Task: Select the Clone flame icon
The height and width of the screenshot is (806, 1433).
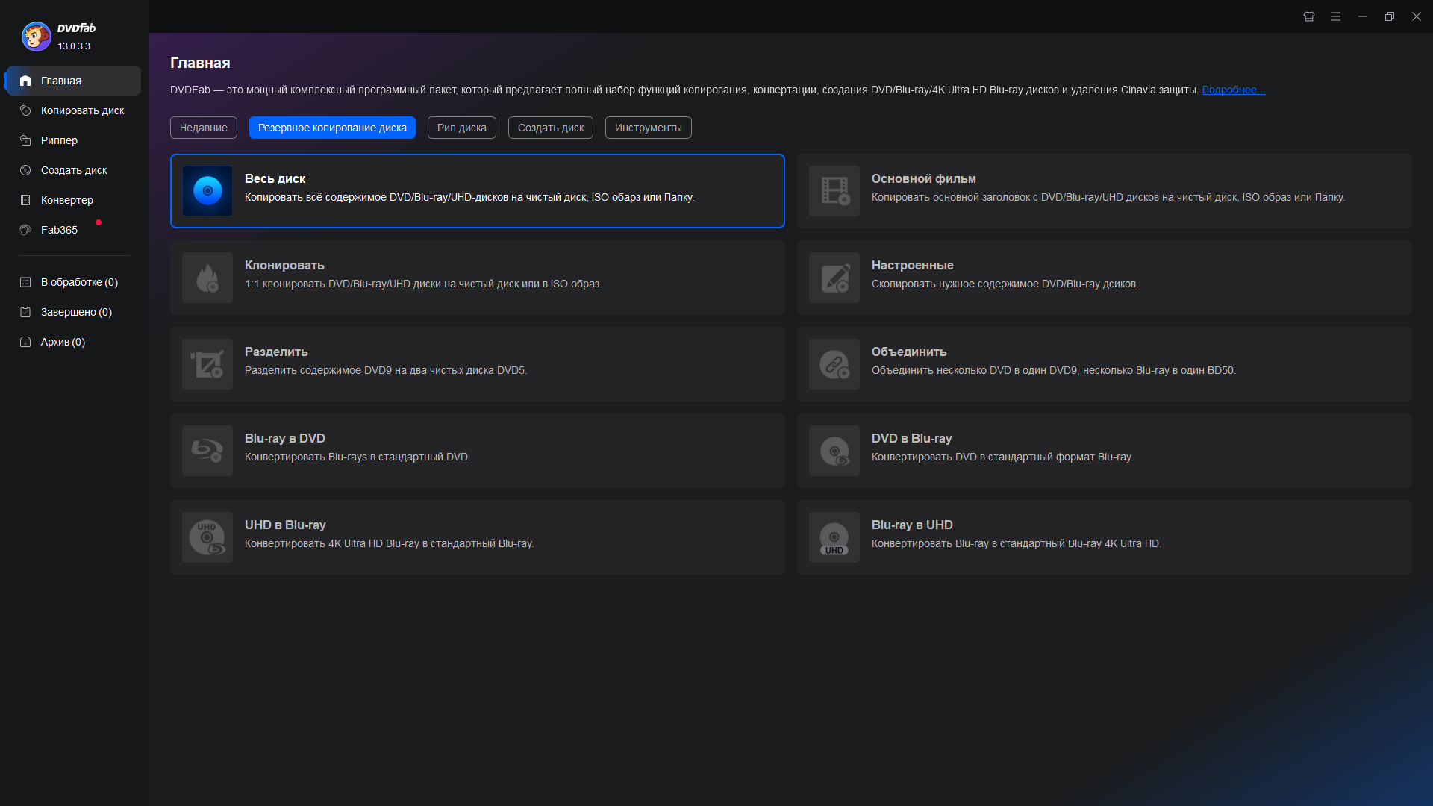Action: [207, 278]
